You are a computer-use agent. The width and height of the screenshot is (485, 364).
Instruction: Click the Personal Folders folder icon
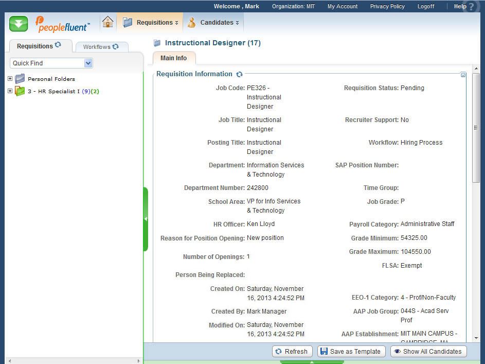pyautogui.click(x=20, y=79)
